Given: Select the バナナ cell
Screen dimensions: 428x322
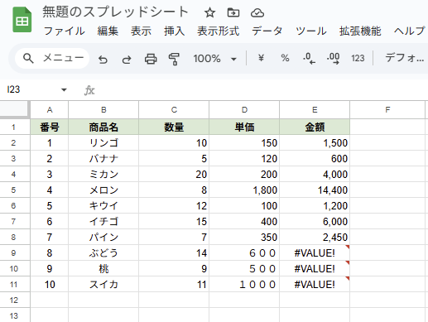Looking at the screenshot, I should click(103, 158).
